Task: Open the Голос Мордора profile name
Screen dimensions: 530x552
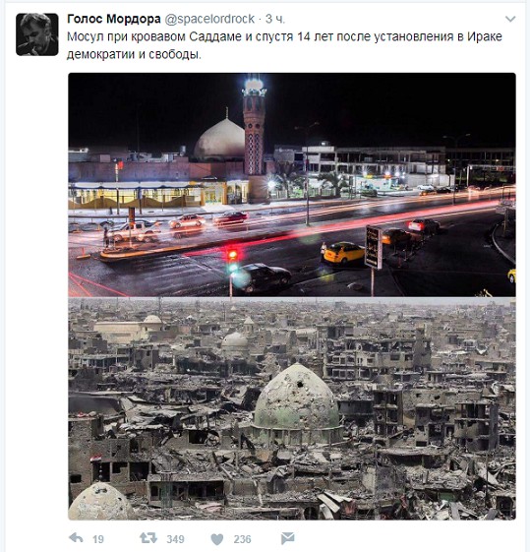Action: pos(114,19)
